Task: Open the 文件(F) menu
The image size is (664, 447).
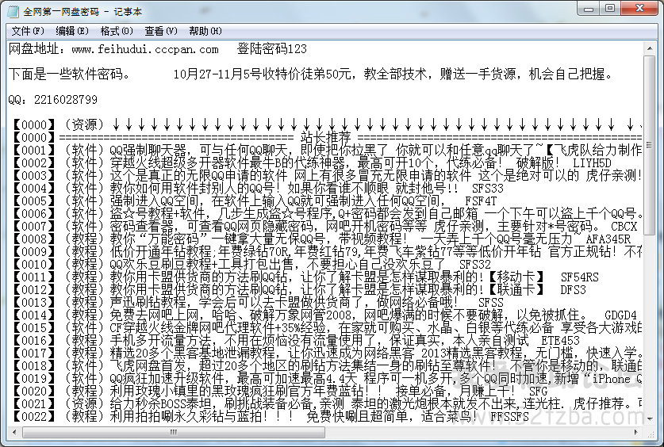Action: 28,31
